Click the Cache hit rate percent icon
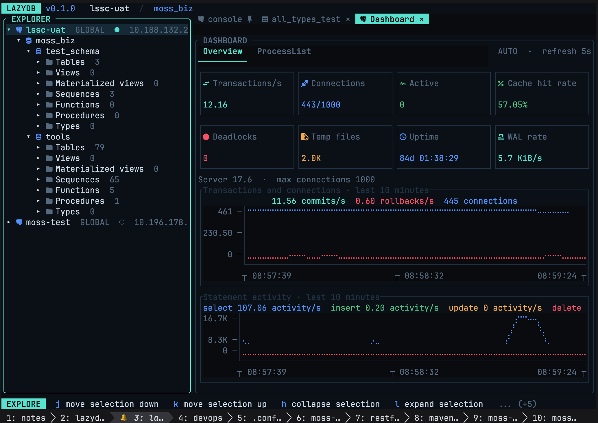 coord(501,83)
